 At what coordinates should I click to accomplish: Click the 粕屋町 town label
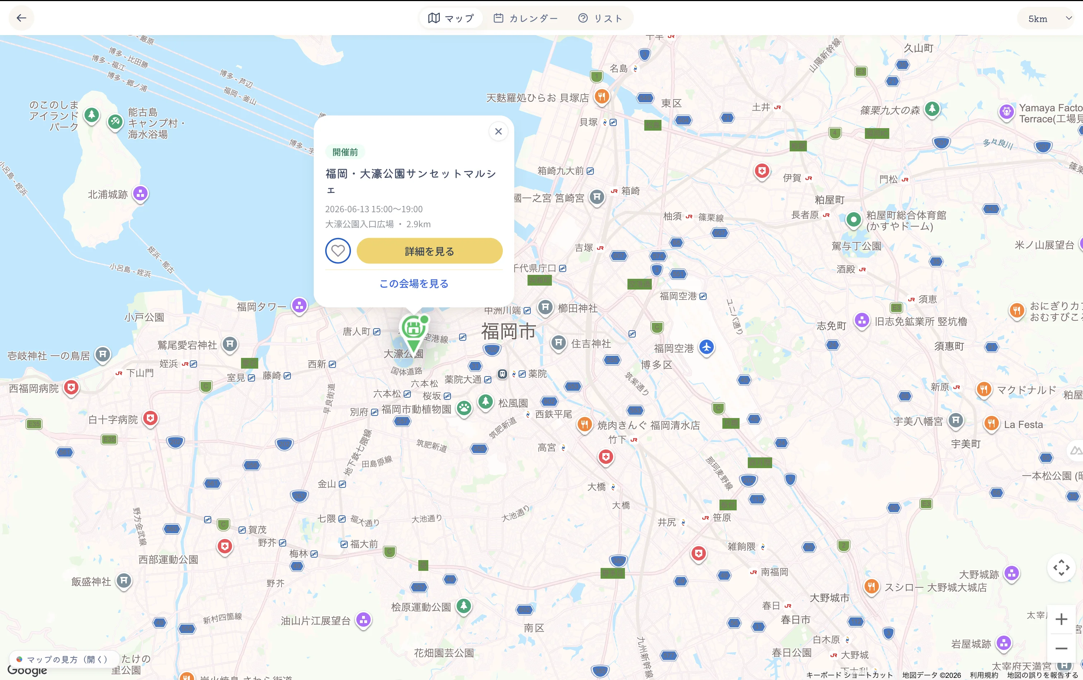coord(830,200)
